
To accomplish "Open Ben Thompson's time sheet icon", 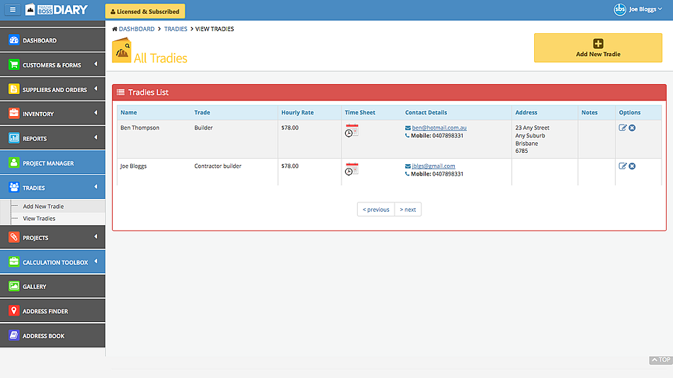I will pyautogui.click(x=351, y=130).
